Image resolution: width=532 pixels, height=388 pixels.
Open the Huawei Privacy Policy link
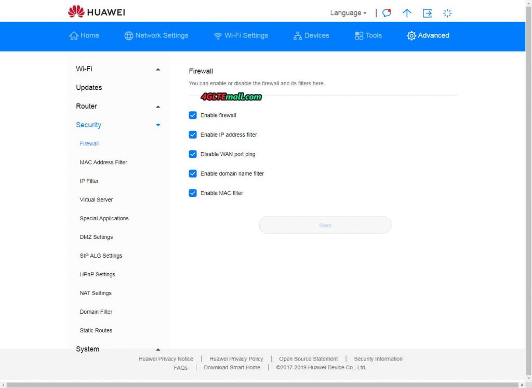point(236,358)
